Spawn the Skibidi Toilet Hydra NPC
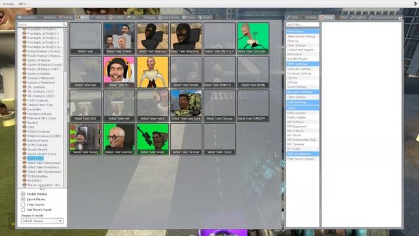 coord(153,106)
